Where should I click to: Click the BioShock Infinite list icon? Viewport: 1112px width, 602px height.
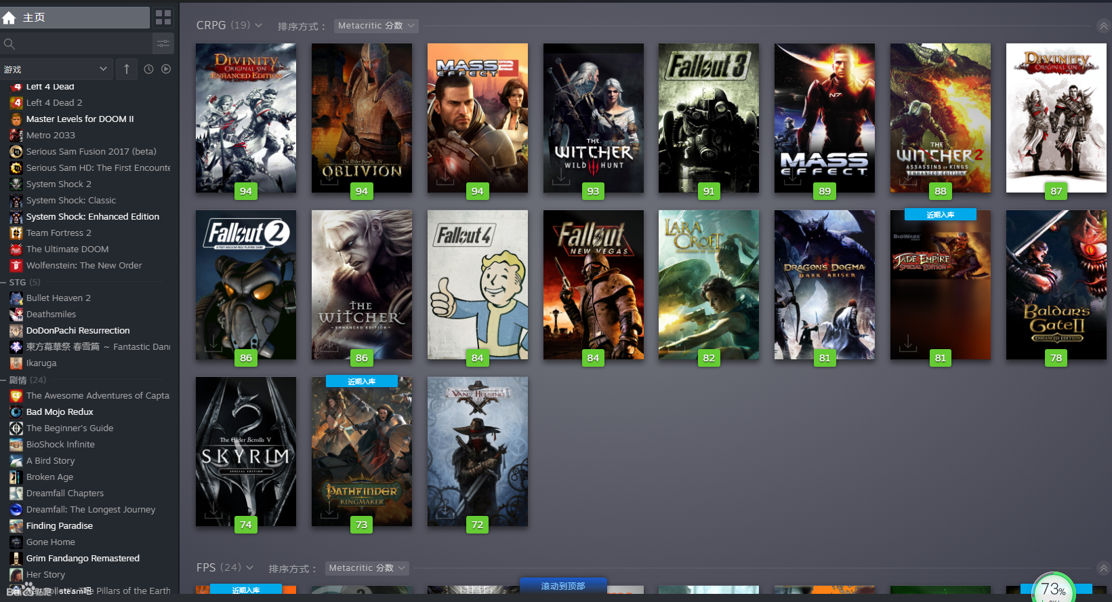pos(16,444)
